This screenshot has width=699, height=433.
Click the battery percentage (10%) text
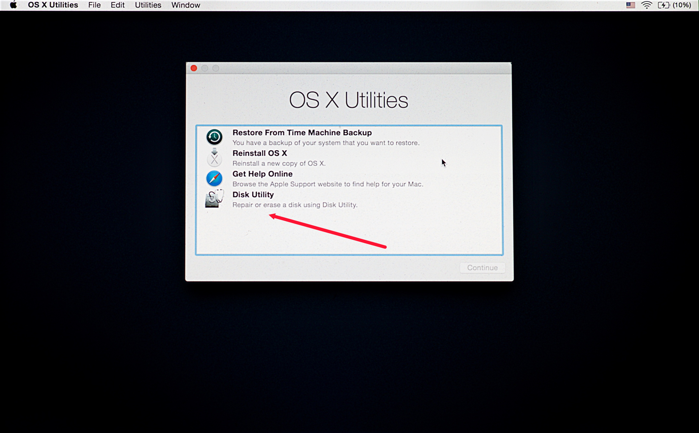[x=682, y=5]
